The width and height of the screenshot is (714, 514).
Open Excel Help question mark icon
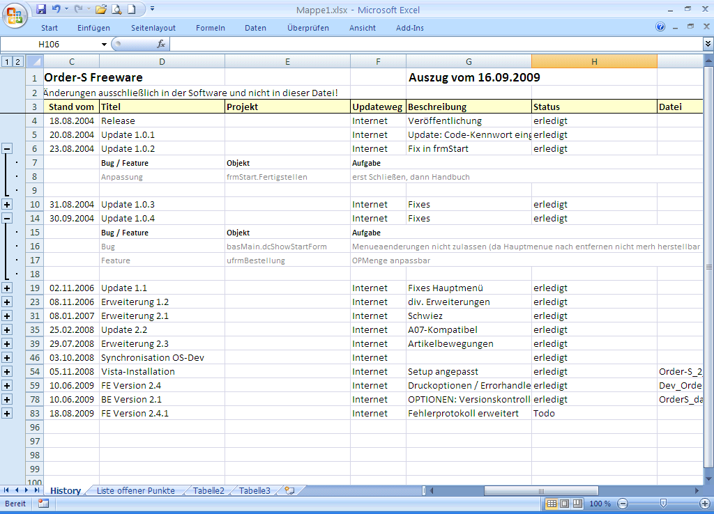pyautogui.click(x=660, y=27)
